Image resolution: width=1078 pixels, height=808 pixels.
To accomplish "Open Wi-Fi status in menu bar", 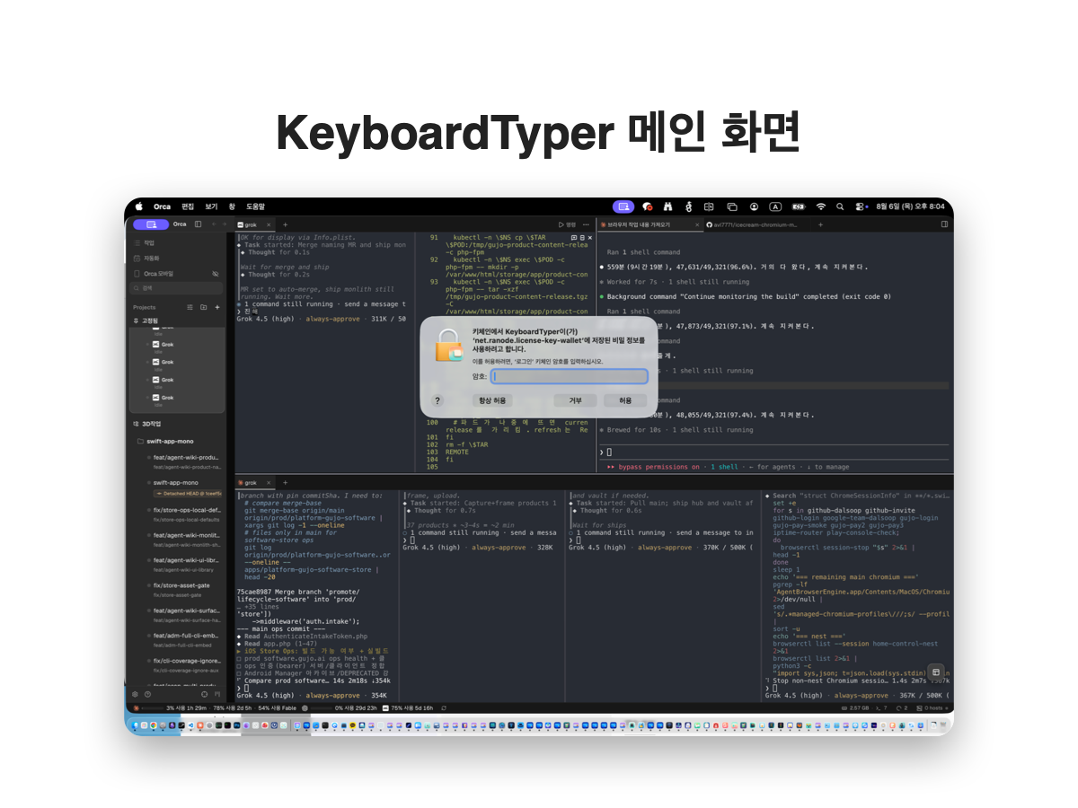I will point(821,206).
